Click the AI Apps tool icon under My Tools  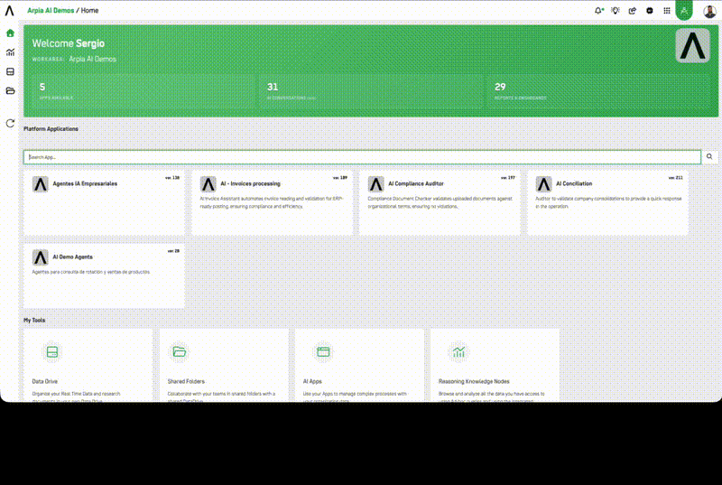[323, 352]
